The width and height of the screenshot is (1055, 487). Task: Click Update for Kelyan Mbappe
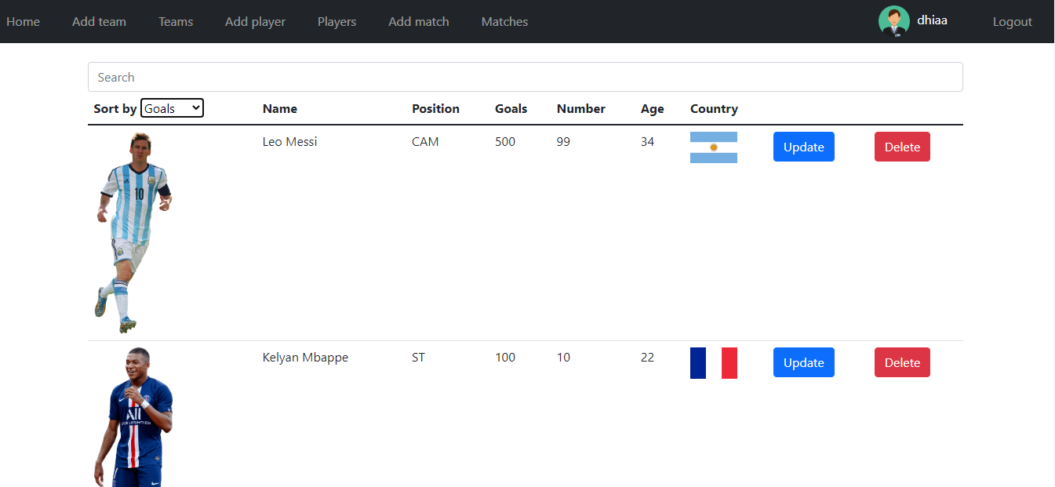click(x=803, y=362)
